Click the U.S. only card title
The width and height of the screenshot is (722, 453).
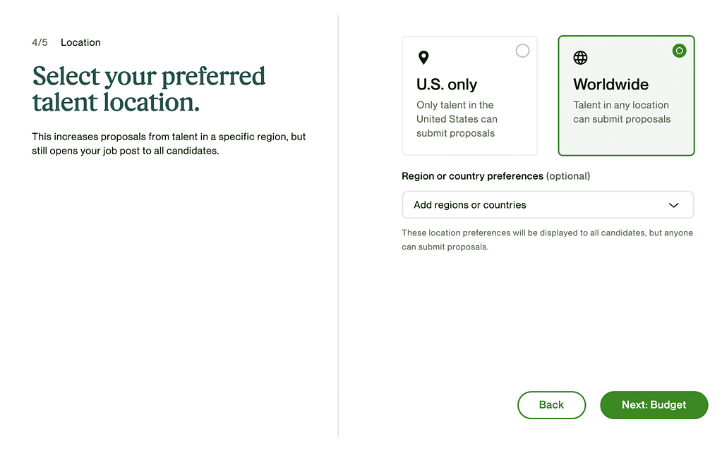[x=447, y=85]
